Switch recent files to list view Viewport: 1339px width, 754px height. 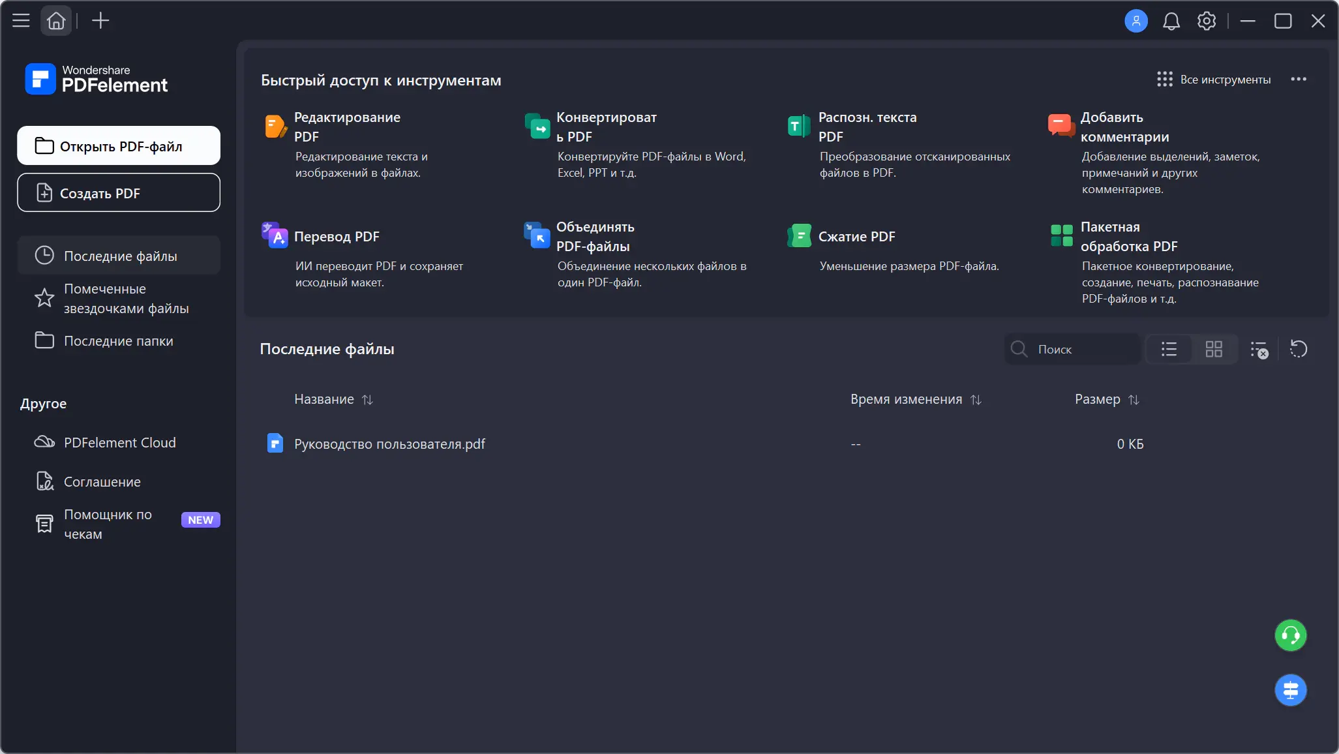[1169, 349]
